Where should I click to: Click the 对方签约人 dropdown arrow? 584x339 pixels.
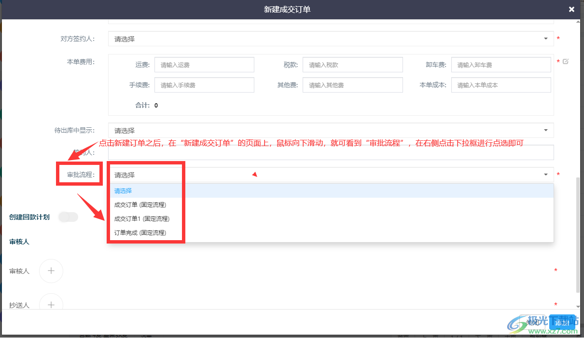pos(546,39)
